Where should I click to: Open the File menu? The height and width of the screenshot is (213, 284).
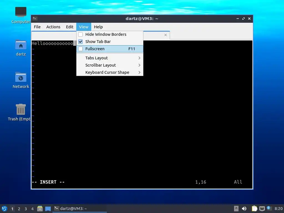(37, 27)
